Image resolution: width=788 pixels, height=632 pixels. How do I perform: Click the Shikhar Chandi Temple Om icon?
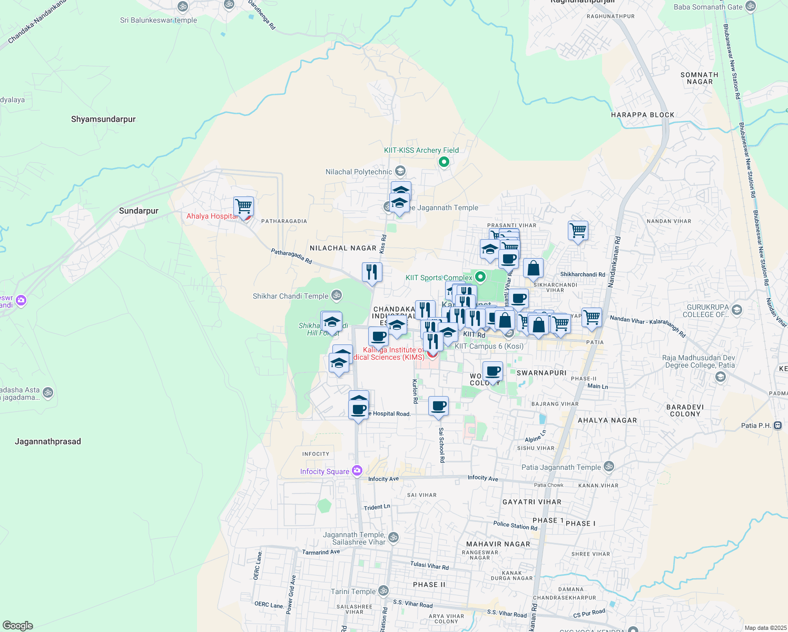tap(337, 295)
